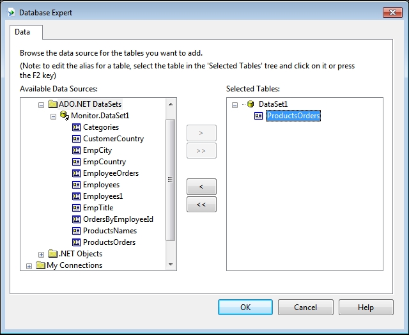409x335 pixels.
Task: Click the Available Data Sources scrollbar down arrow
Action: coord(171,264)
